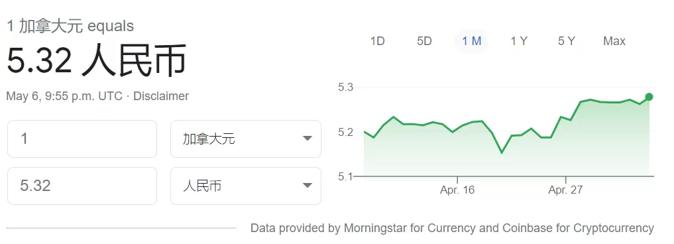Expand the 人民币 currency dropdown arrow
Image resolution: width=674 pixels, height=244 pixels.
[307, 186]
